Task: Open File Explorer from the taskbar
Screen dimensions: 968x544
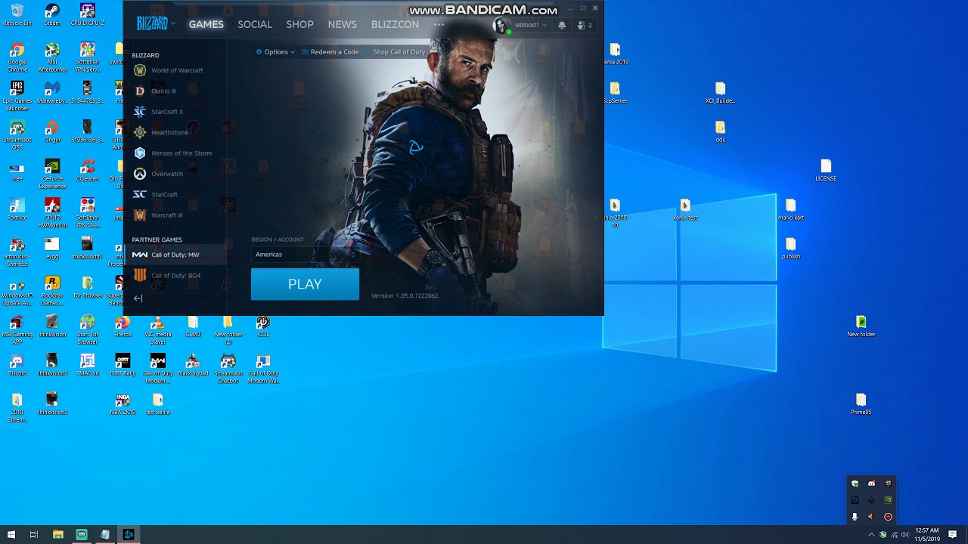Action: click(57, 534)
